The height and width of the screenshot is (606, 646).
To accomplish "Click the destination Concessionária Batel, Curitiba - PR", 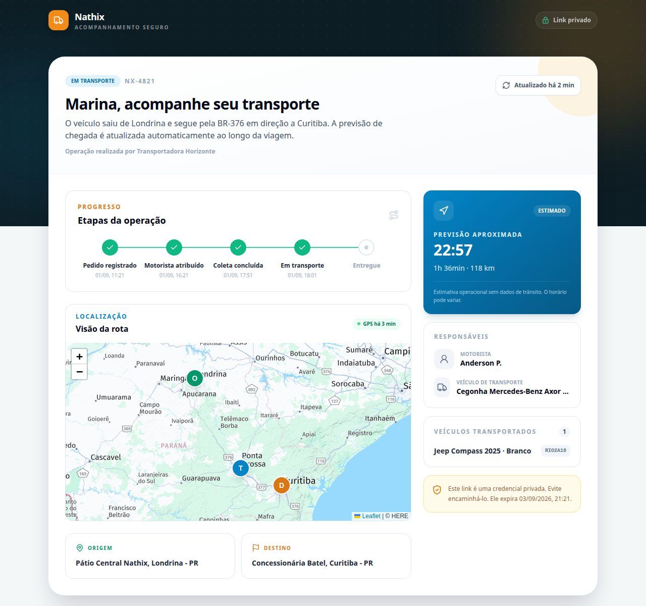I will click(x=312, y=563).
